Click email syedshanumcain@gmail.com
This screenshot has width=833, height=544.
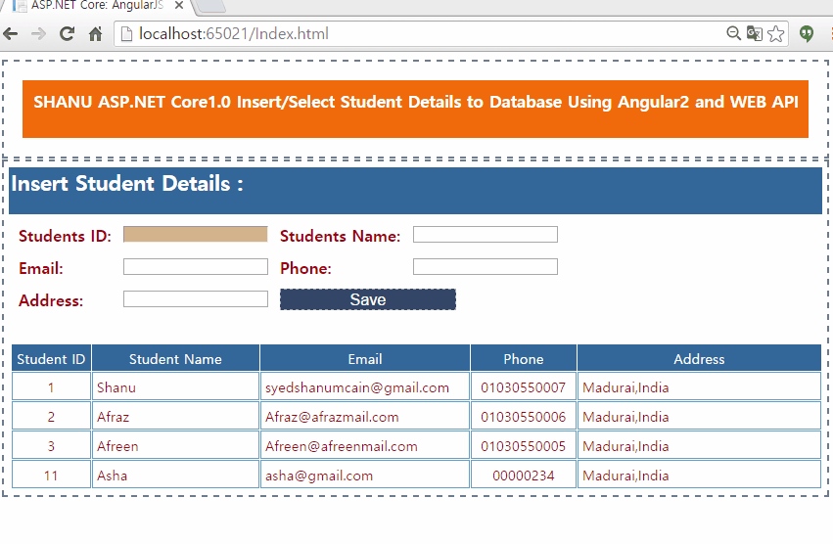pyautogui.click(x=357, y=387)
